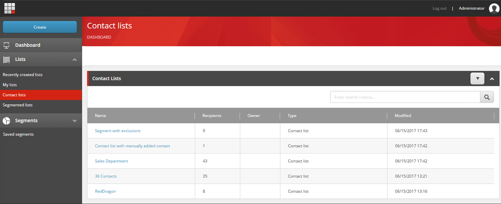501x204 pixels.
Task: Open Saved segments from the sidebar
Action: (x=18, y=134)
